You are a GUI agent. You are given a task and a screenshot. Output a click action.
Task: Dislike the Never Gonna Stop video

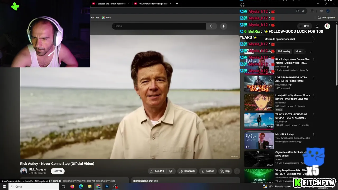(x=171, y=171)
